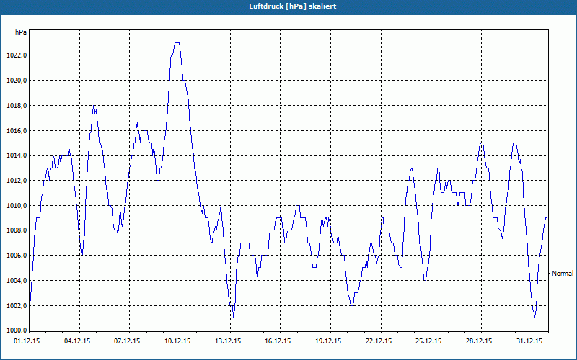Click the 07.12.15 date label
This screenshot has height=360, width=577.
pyautogui.click(x=128, y=341)
